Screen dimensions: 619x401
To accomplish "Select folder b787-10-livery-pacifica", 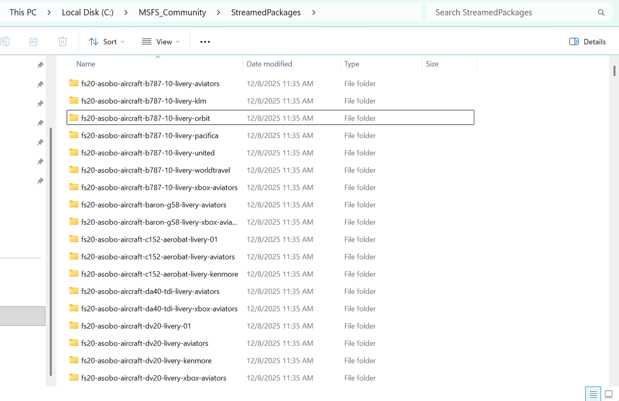I will click(270, 136).
